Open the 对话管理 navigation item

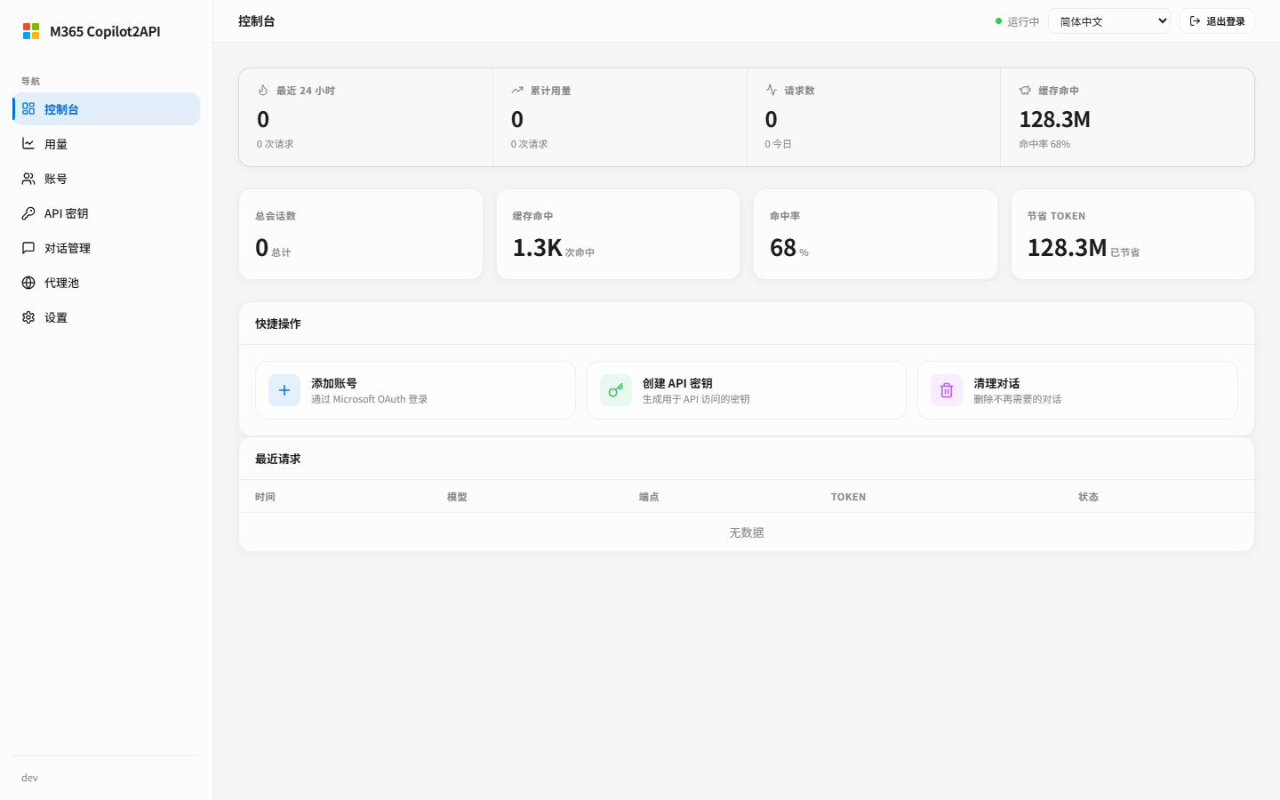pos(107,248)
